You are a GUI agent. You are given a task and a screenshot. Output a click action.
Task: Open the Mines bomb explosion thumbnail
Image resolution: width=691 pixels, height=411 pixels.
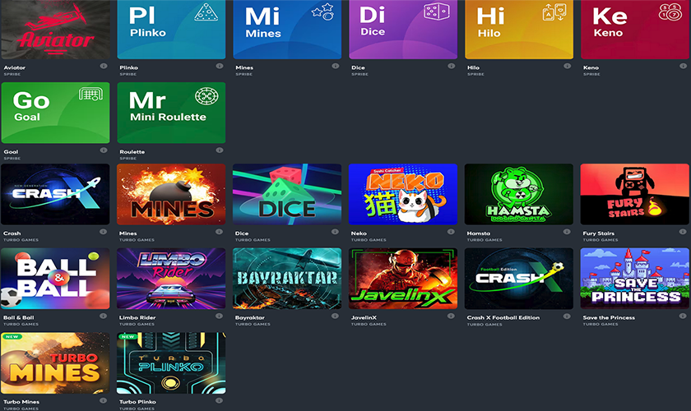[171, 194]
